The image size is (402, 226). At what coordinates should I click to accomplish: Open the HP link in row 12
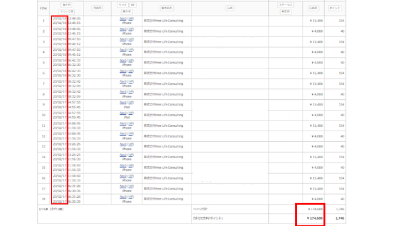pyautogui.click(x=131, y=134)
